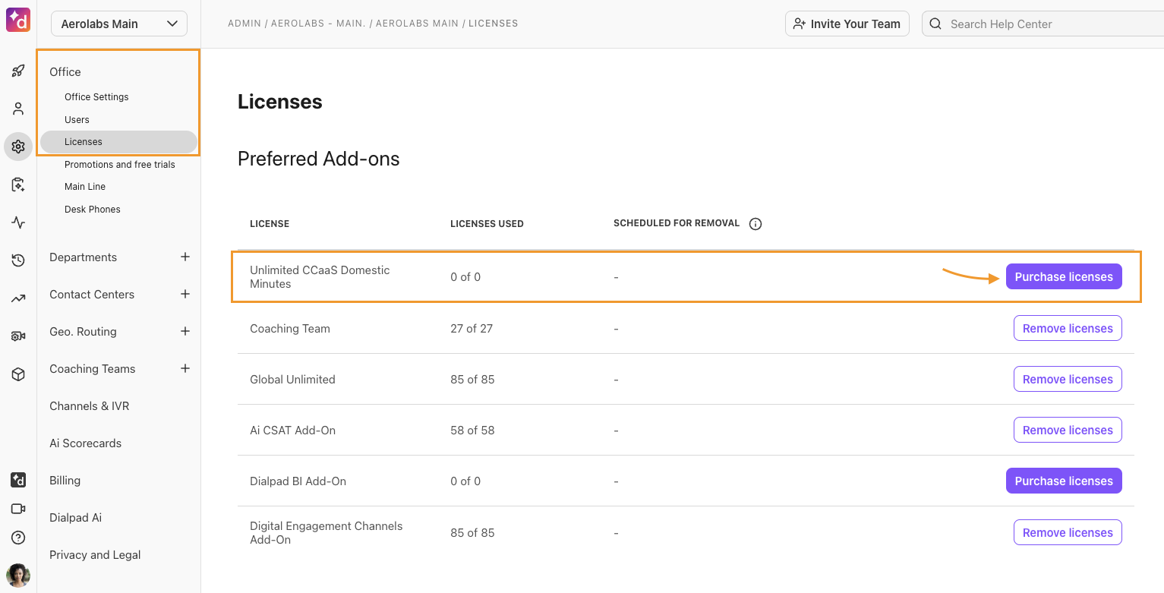Click the 27 of 27 usage value
The height and width of the screenshot is (593, 1164).
click(x=472, y=329)
